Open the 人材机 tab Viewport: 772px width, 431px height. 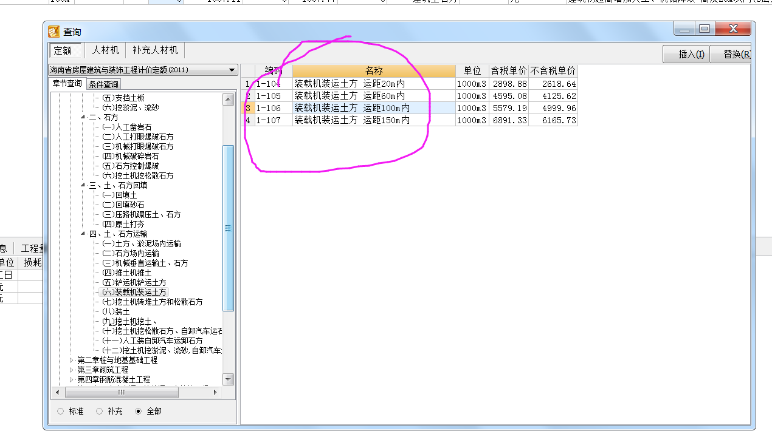[x=106, y=50]
